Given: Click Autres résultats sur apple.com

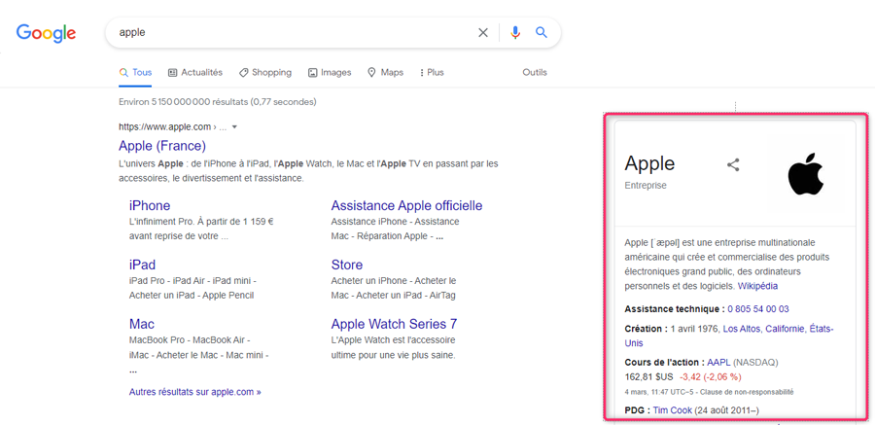Looking at the screenshot, I should point(195,392).
